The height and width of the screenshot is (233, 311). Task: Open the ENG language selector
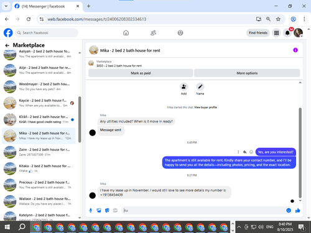pos(269,227)
